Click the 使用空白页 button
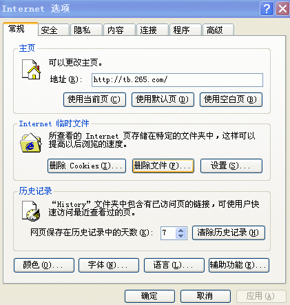Viewport: 290px width, 305px height. coord(231,99)
